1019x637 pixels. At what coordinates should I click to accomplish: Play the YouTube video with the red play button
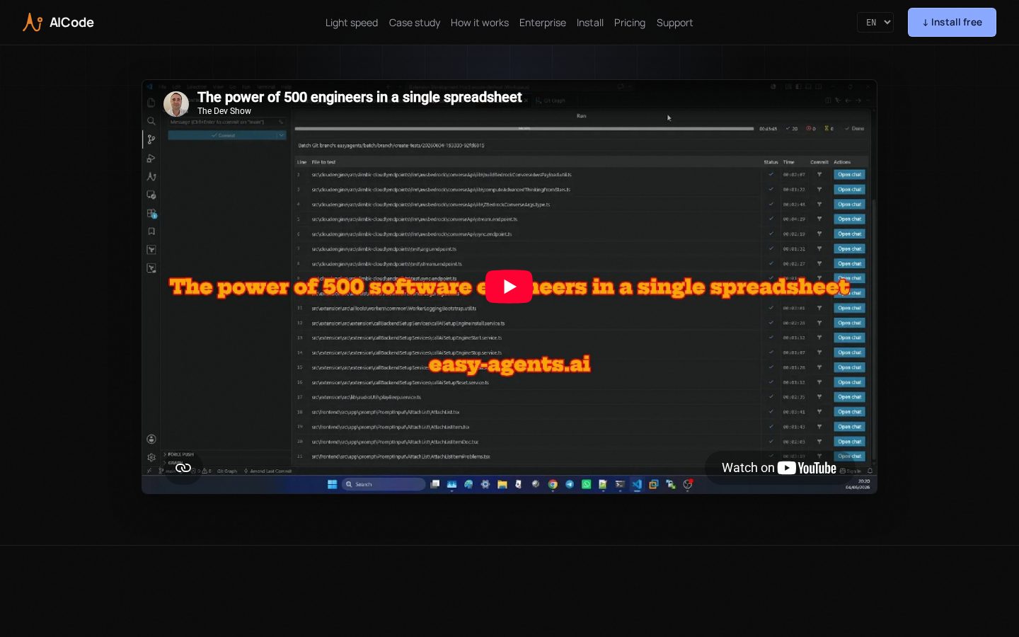pos(509,287)
